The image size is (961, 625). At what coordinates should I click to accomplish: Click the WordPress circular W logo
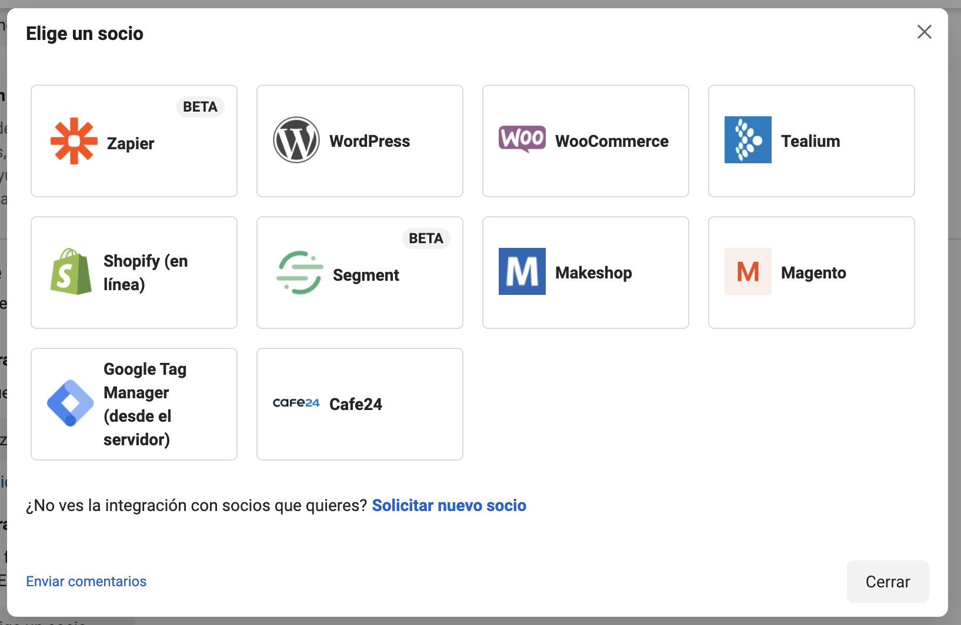[x=296, y=140]
